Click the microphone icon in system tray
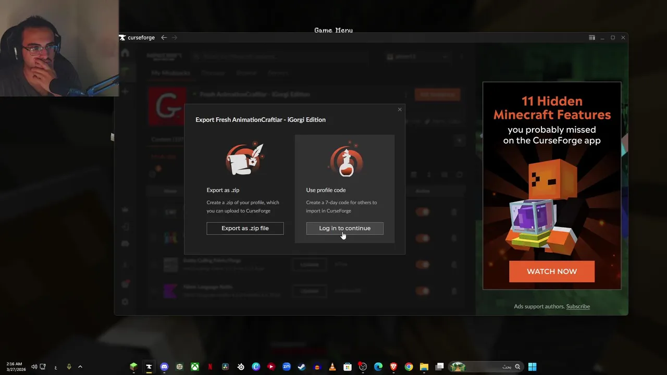The height and width of the screenshot is (375, 667). 69,367
